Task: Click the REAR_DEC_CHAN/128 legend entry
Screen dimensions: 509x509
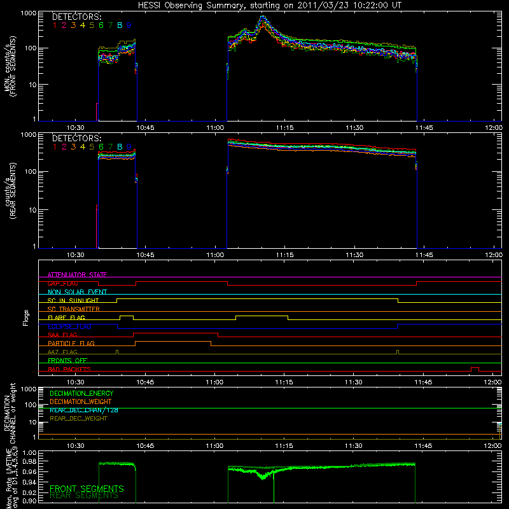Action: (84, 410)
